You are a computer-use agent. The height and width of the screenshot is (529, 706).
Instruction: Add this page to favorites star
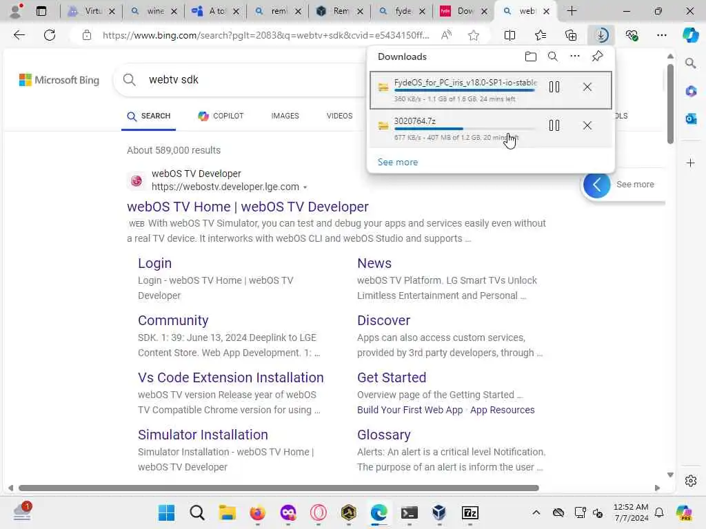pos(473,35)
